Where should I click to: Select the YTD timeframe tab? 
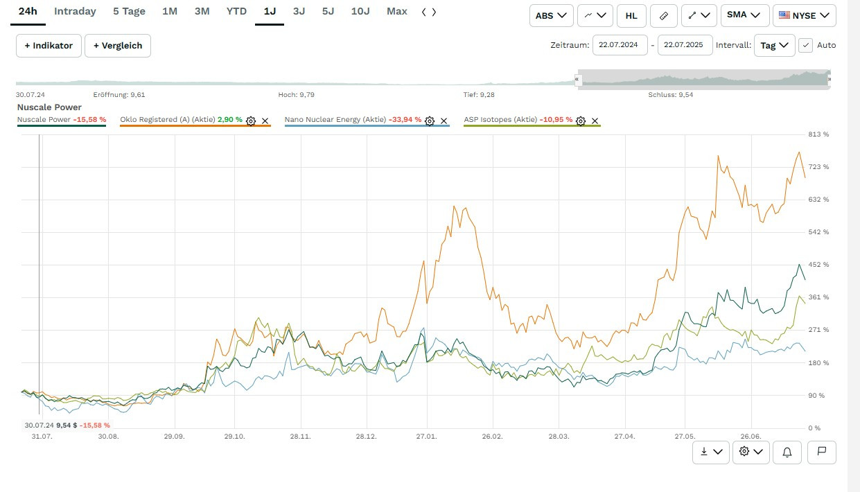[x=236, y=12]
